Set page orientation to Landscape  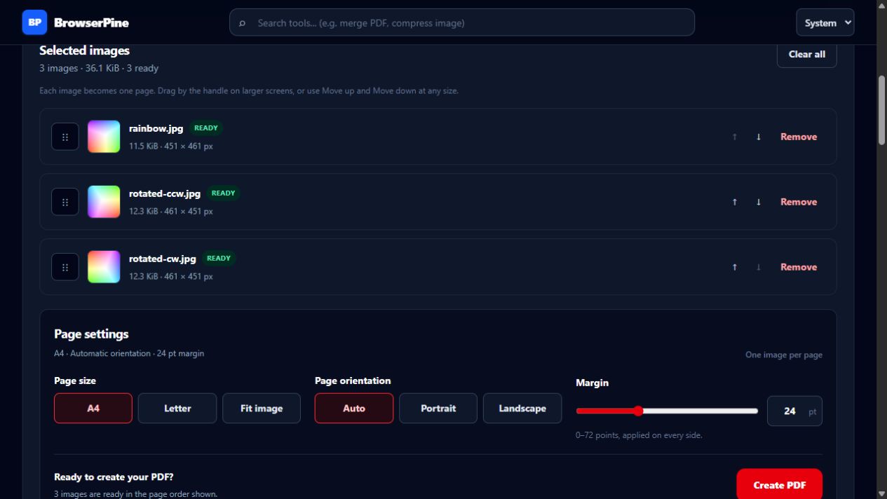pos(522,408)
